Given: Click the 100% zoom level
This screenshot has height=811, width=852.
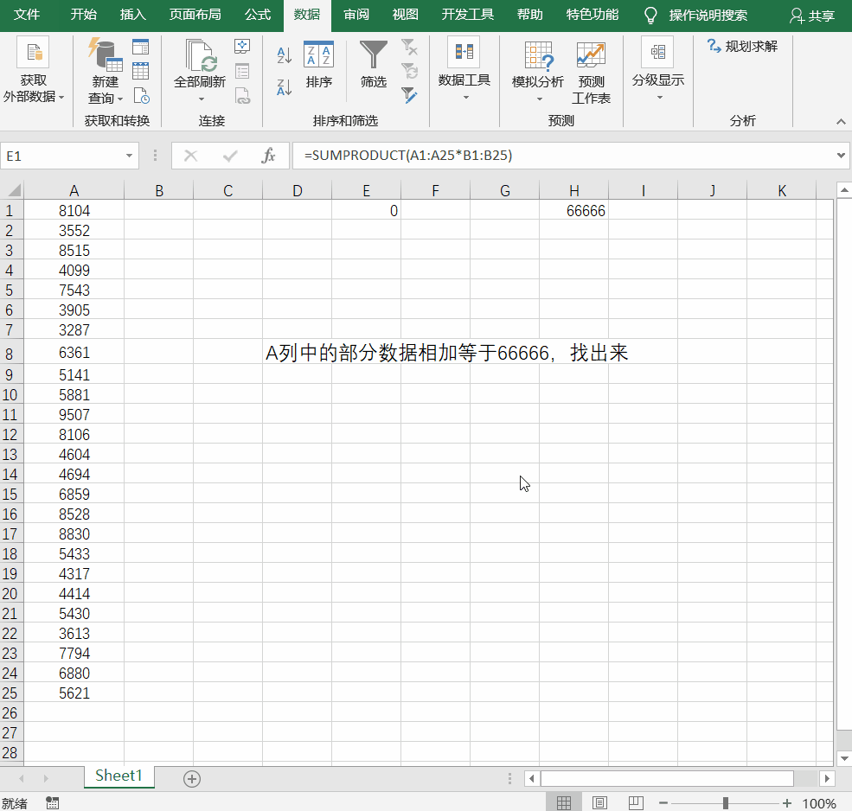Looking at the screenshot, I should (819, 803).
